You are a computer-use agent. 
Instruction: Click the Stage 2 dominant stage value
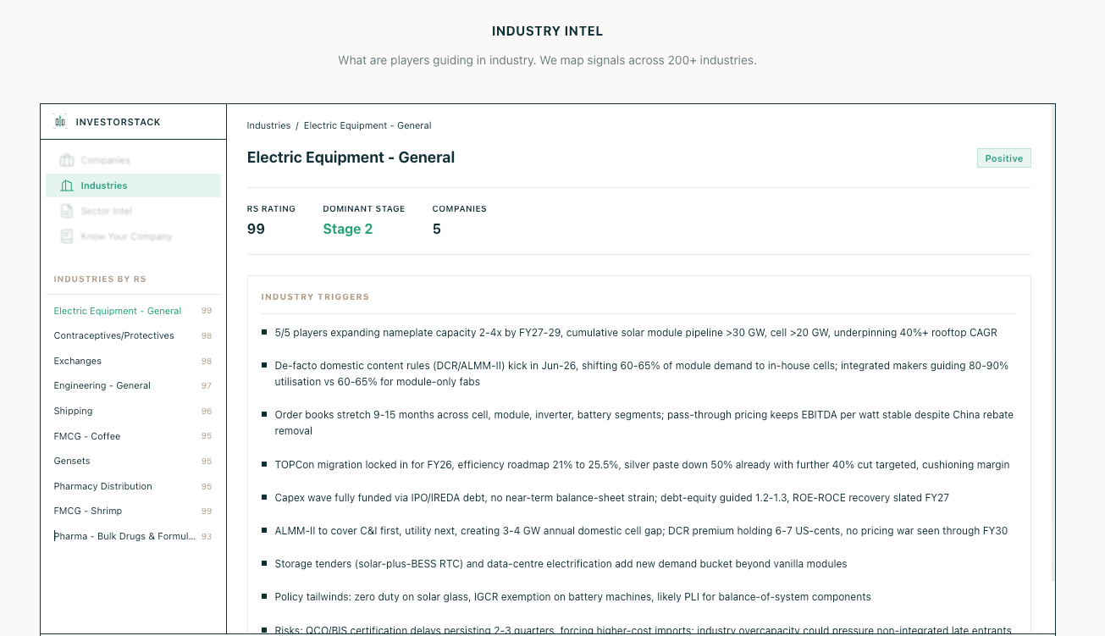coord(348,229)
